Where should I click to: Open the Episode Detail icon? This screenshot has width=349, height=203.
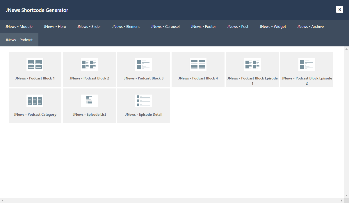(144, 101)
